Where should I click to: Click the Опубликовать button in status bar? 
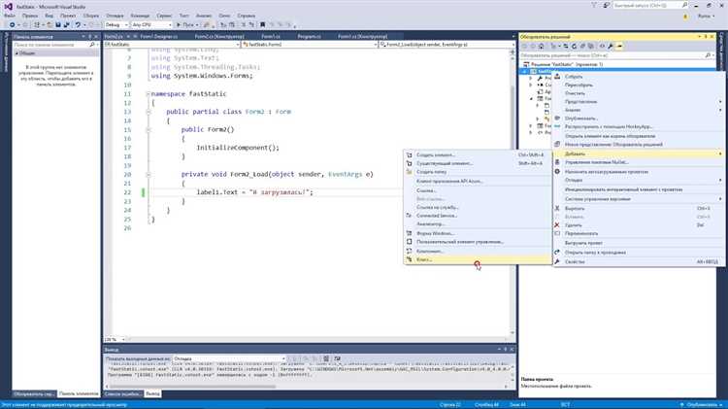[x=702, y=405]
